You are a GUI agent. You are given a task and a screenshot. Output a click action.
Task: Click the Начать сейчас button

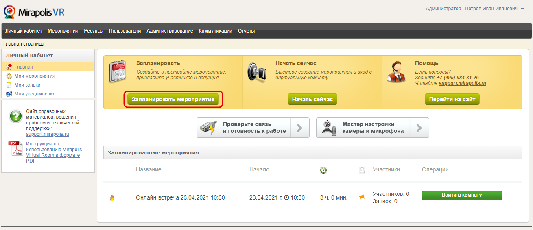pyautogui.click(x=312, y=100)
